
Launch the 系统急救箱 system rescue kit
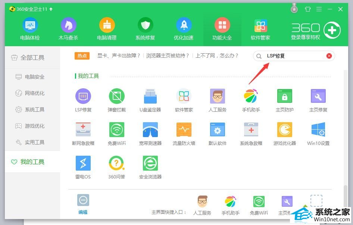coord(251,134)
